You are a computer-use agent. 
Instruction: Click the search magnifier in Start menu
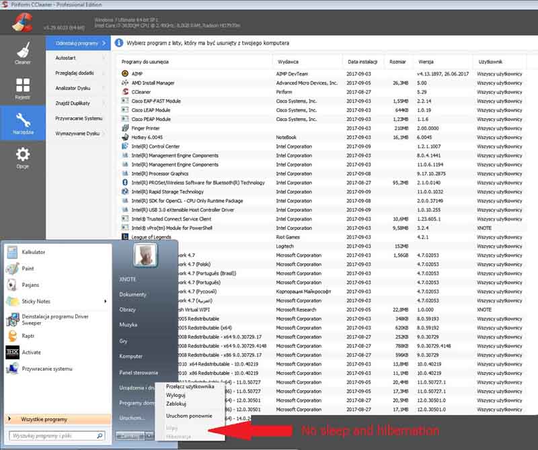pos(100,436)
